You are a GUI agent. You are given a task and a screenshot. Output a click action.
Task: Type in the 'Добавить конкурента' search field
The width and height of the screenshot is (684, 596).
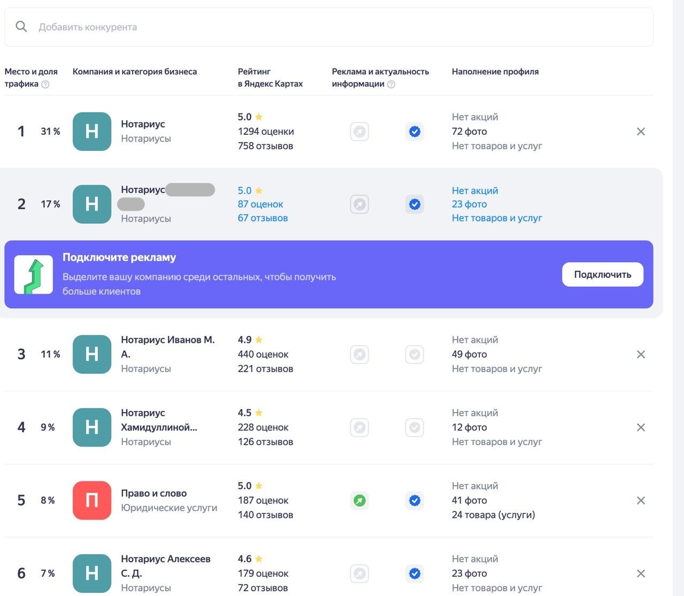pos(321,27)
